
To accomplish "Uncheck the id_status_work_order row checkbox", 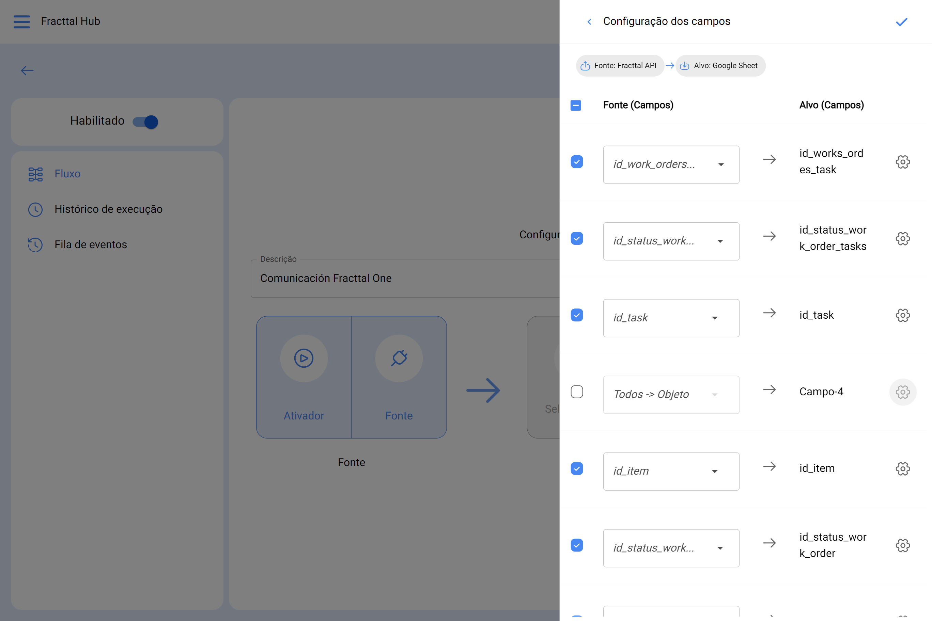I will click(x=577, y=545).
